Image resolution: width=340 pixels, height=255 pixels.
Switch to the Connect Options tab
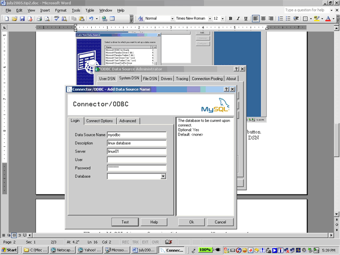tap(100, 121)
